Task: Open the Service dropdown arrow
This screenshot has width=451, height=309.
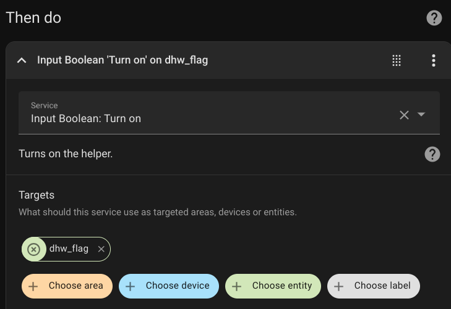Action: [x=422, y=115]
